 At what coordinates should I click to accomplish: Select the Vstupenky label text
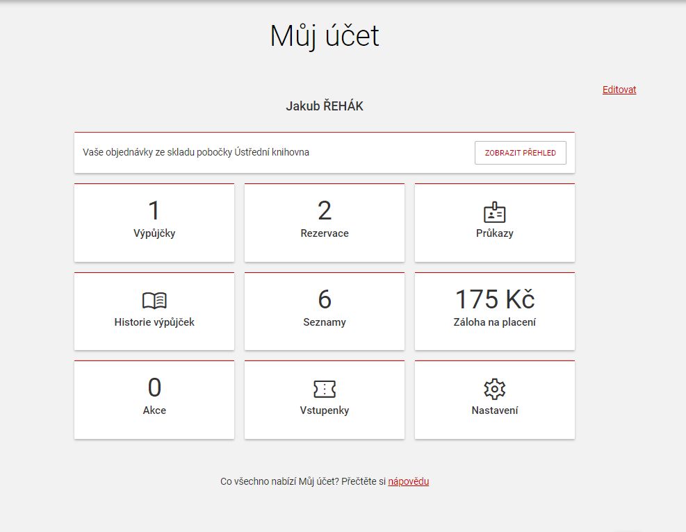pos(325,410)
